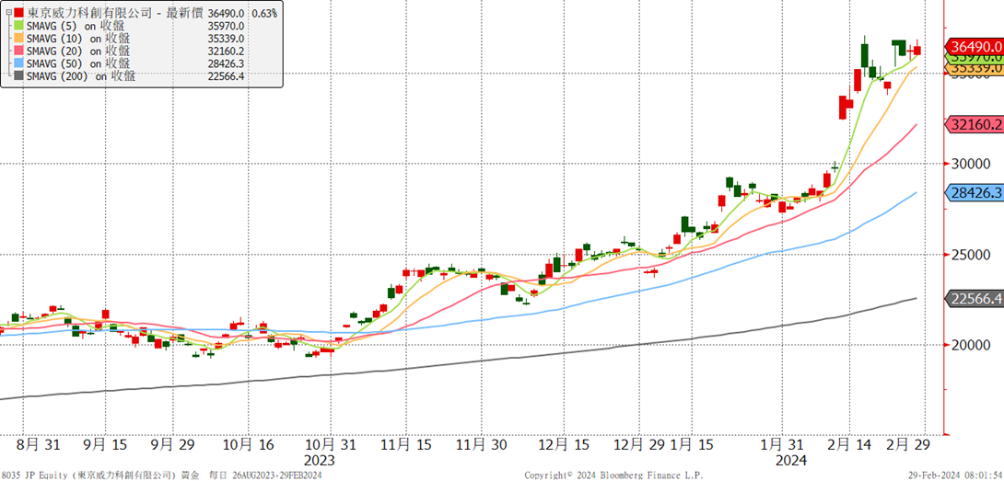
Task: Click the 35970.0 value in the legend
Action: [x=226, y=26]
